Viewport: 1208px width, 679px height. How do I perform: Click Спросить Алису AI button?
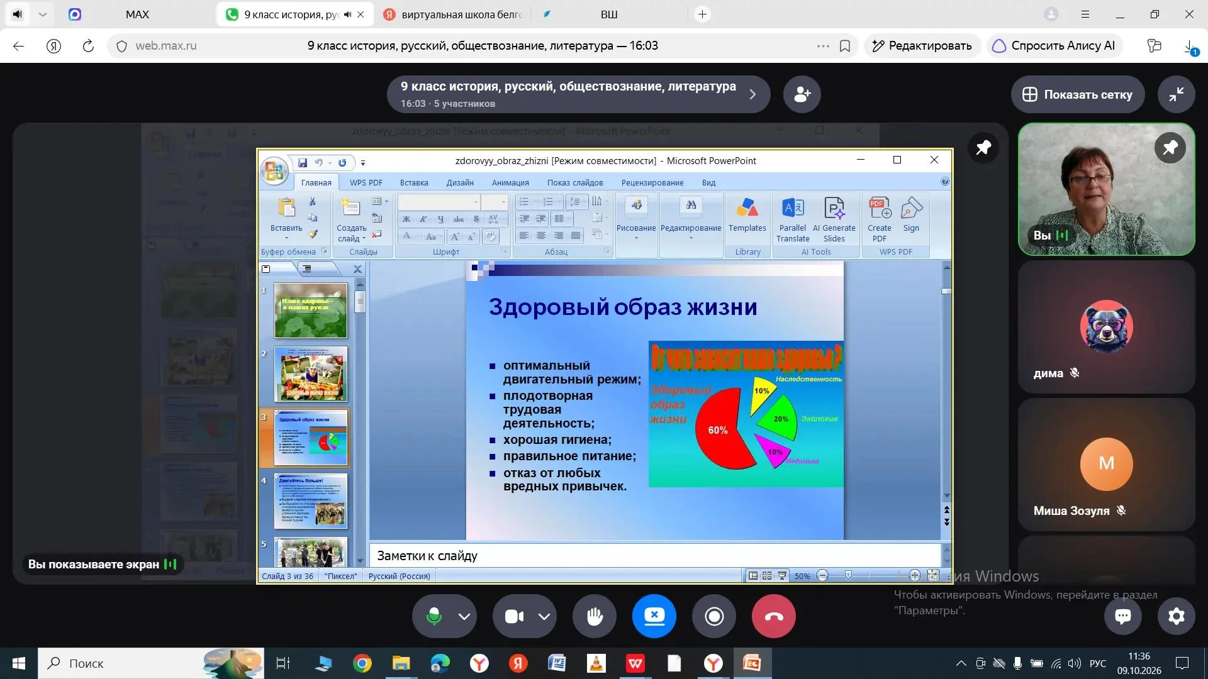click(1054, 46)
